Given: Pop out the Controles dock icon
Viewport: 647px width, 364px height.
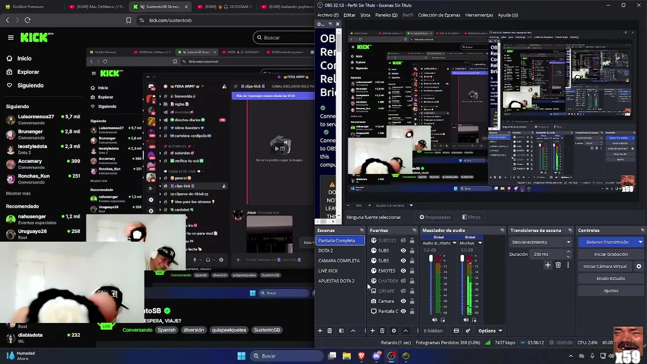Looking at the screenshot, I should click(642, 231).
